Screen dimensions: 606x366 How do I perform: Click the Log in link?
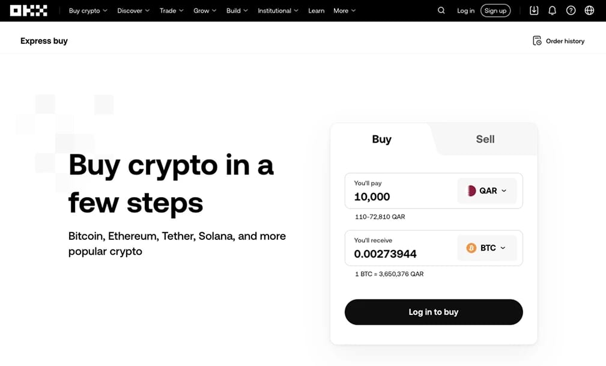pyautogui.click(x=465, y=11)
